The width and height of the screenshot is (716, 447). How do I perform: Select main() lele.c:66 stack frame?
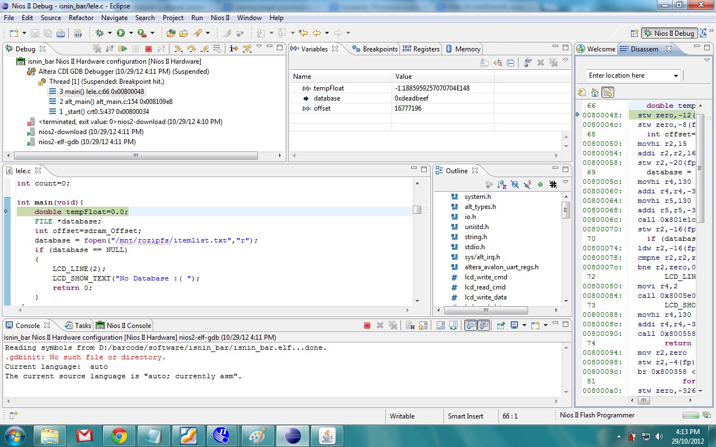101,92
